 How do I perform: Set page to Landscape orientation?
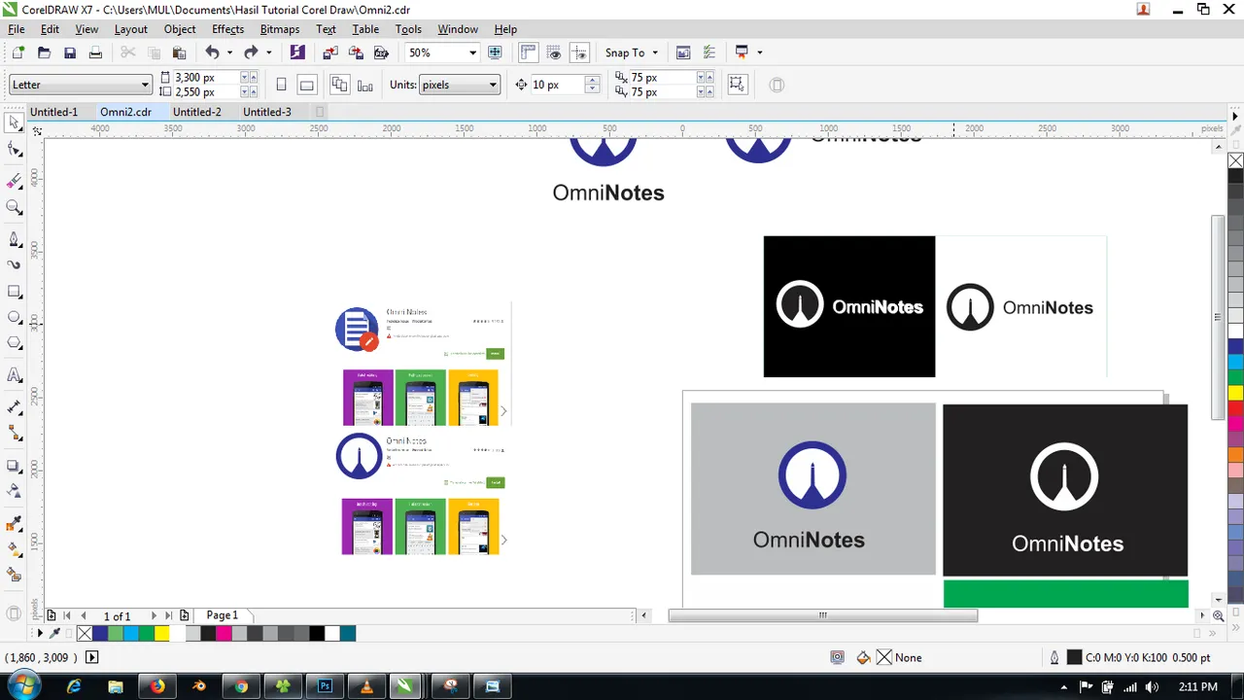[x=306, y=85]
